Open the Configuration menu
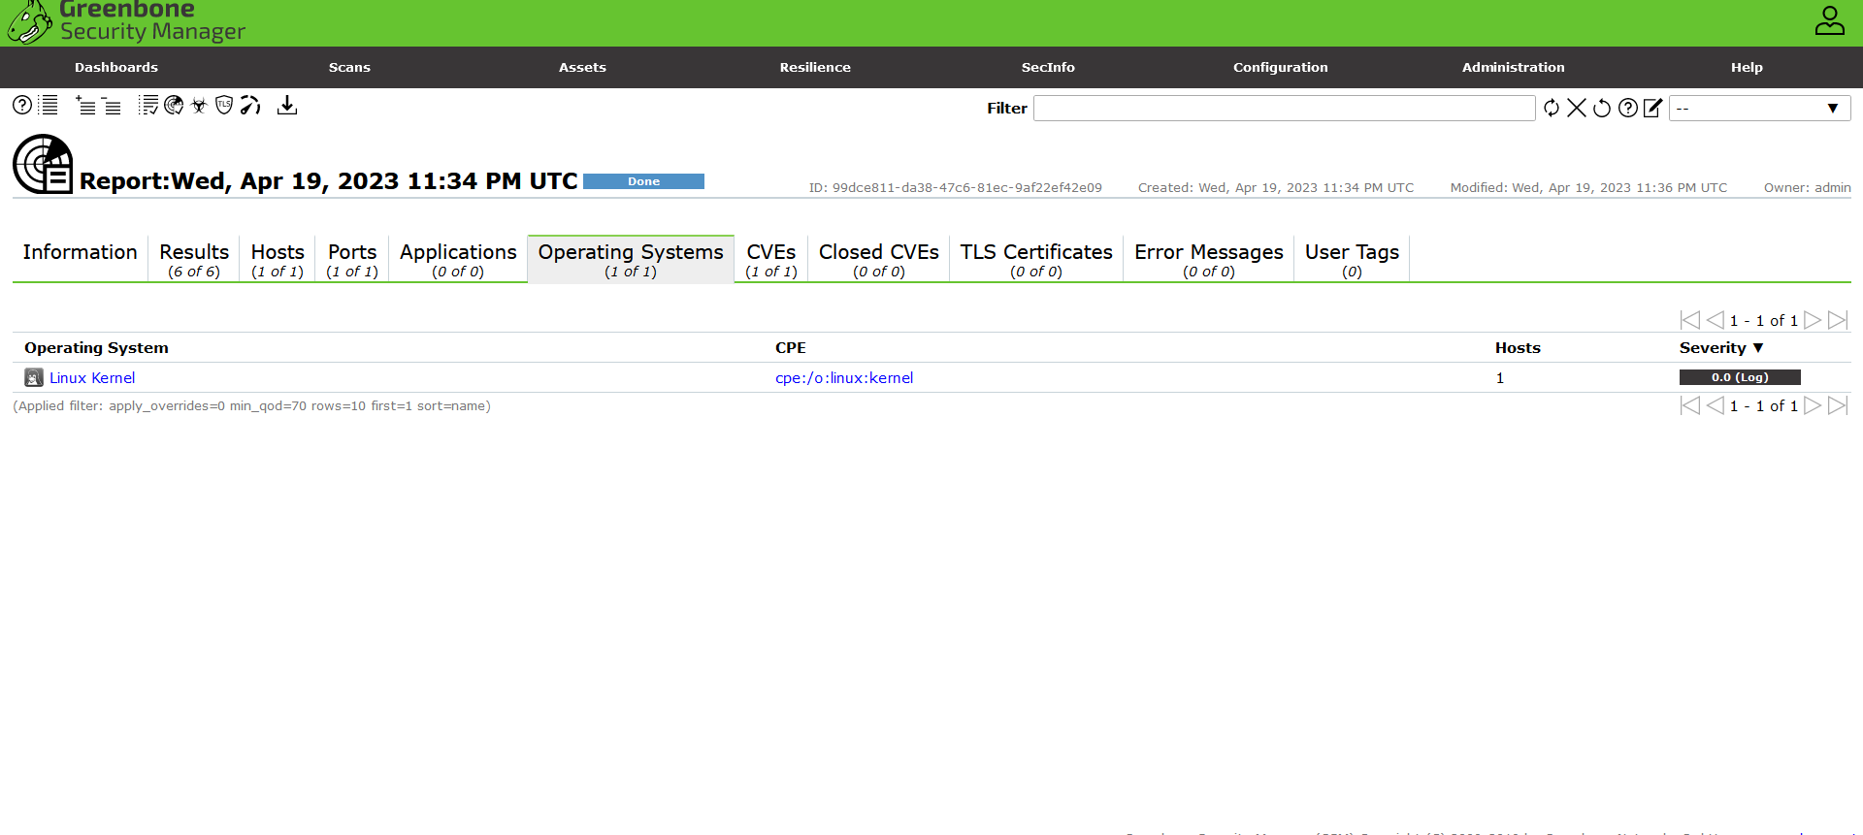The width and height of the screenshot is (1863, 835). point(1281,67)
